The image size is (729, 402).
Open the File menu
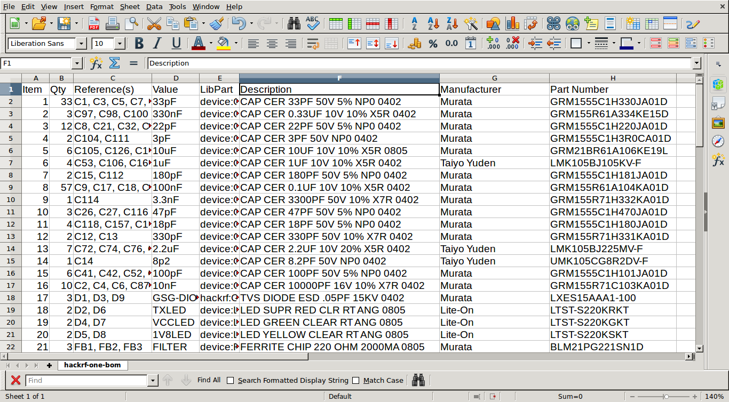click(9, 6)
